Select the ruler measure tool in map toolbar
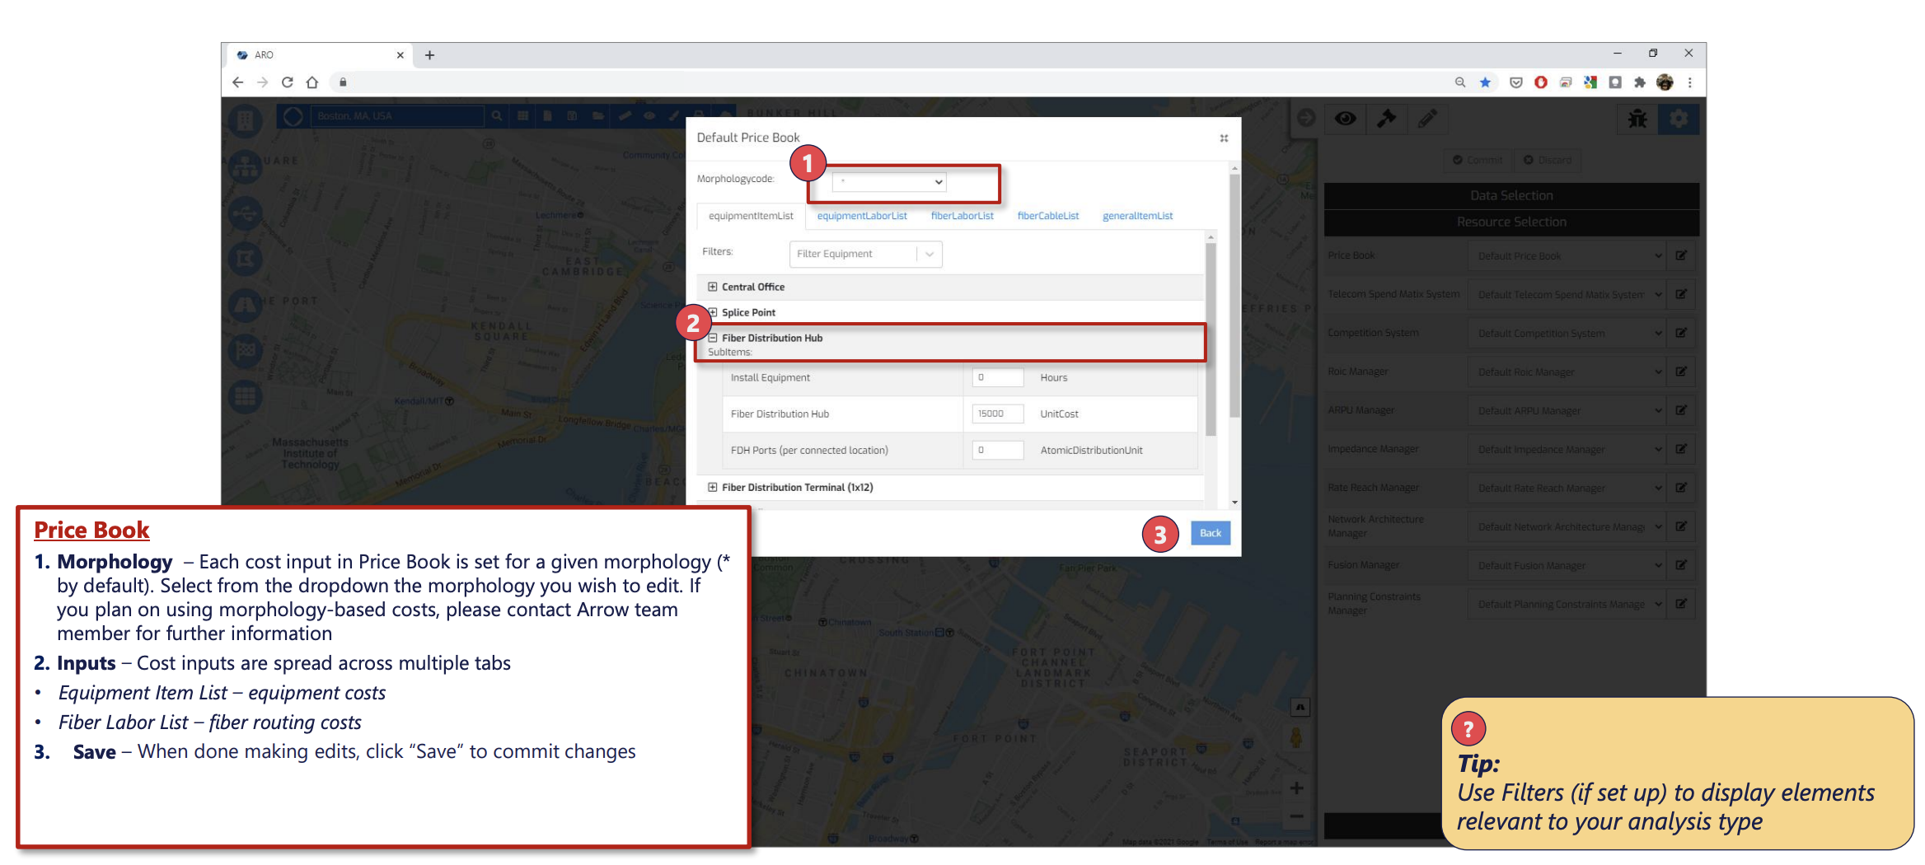 [x=624, y=116]
